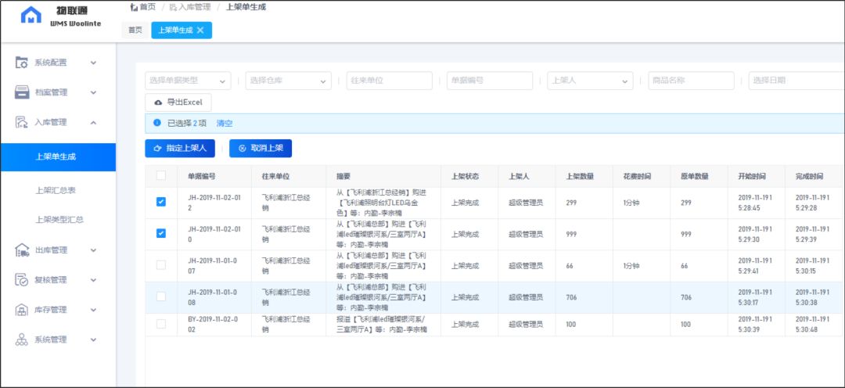
Task: Check row JH-2019-11-01-007 checkbox
Action: click(161, 264)
